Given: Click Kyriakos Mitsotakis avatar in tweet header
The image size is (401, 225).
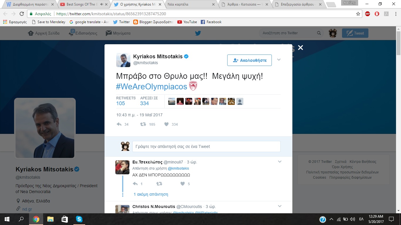Looking at the screenshot, I should pos(123,60).
